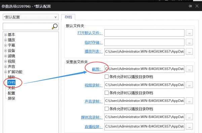Open the 直播视屏 link
This screenshot has height=133, width=202.
[94, 127]
